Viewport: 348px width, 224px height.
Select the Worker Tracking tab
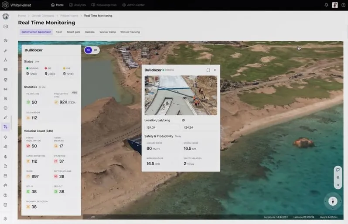point(130,32)
